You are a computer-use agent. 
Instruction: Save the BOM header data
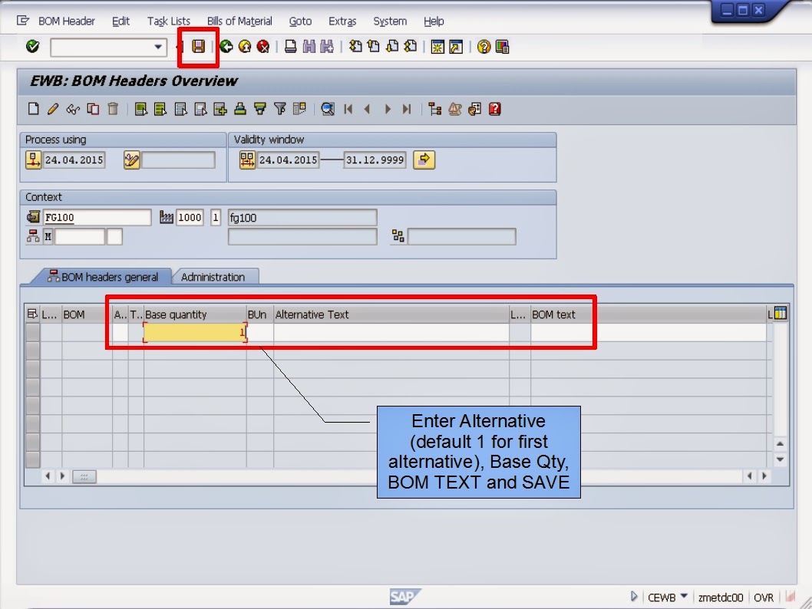click(200, 47)
